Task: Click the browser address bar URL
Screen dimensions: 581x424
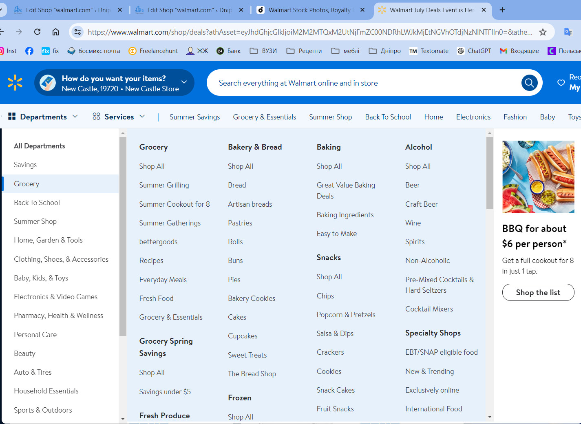Action: coord(310,32)
